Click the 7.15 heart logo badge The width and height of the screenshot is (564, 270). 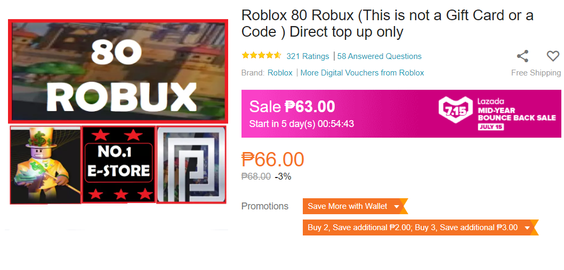(x=455, y=109)
